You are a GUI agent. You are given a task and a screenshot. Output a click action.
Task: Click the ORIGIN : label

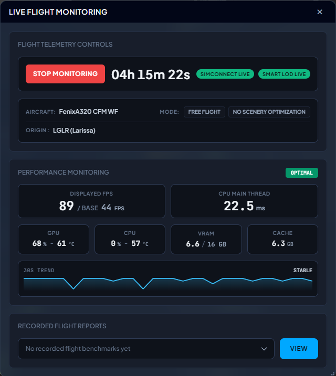pos(38,131)
